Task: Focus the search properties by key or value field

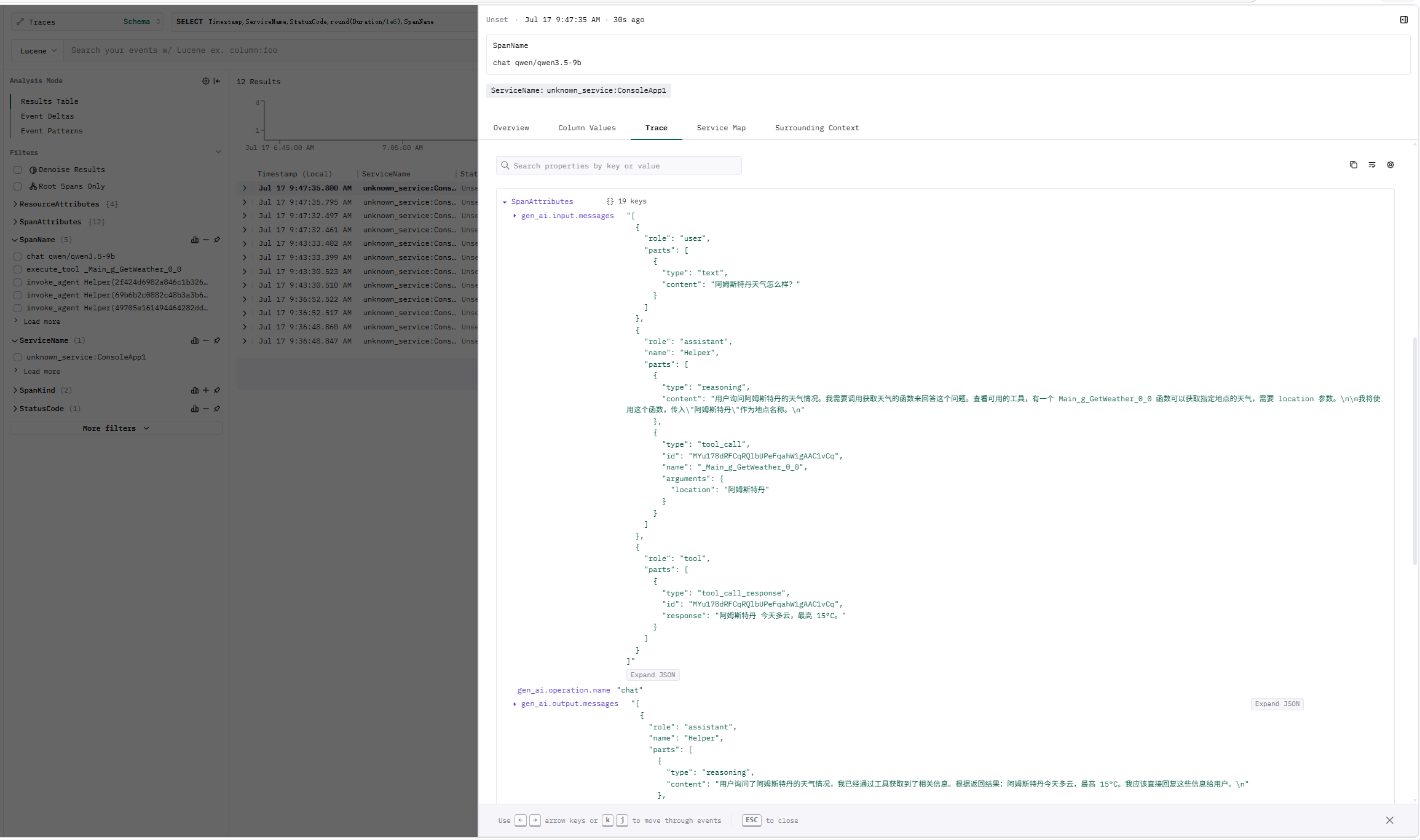Action: [618, 166]
